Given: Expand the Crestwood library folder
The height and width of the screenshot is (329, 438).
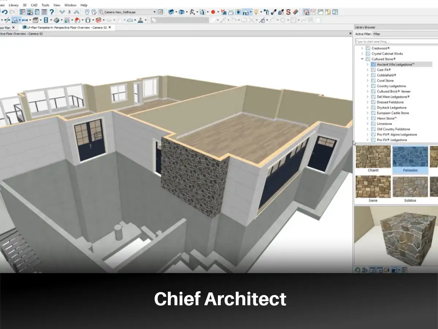Looking at the screenshot, I should tap(362, 48).
